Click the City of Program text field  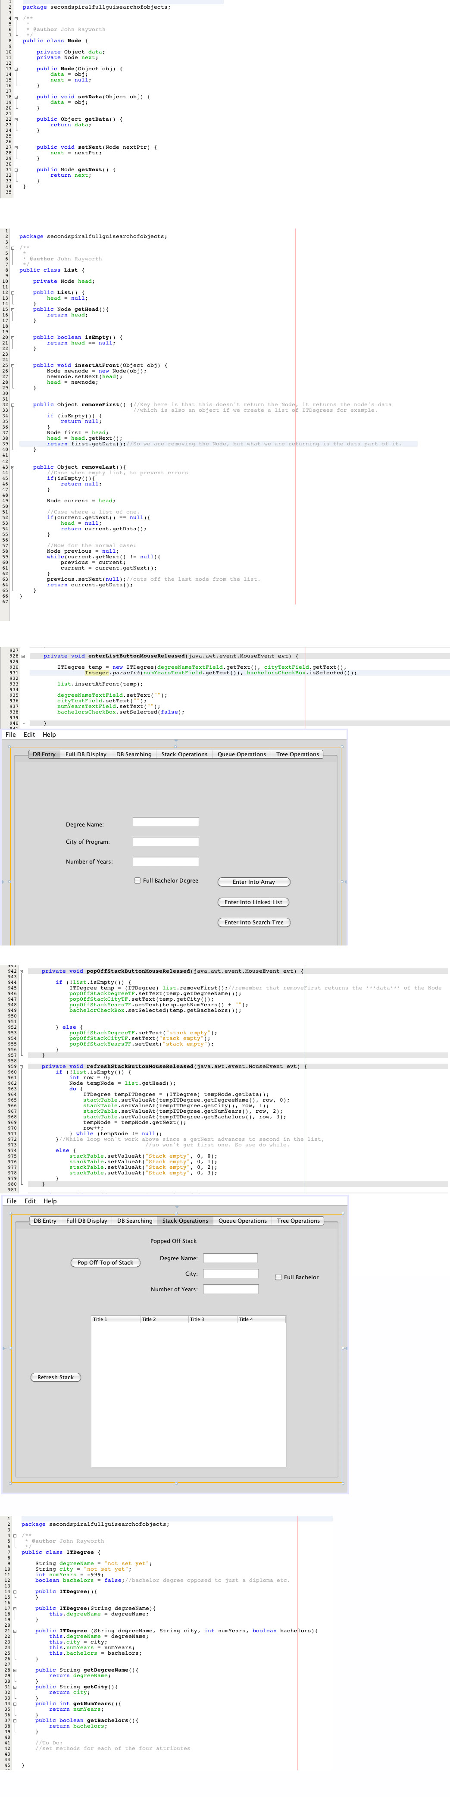[x=166, y=842]
